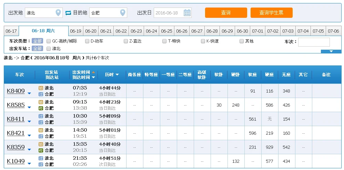Expand the stops dropdown for K8421
344x170 pixels.
click(x=29, y=135)
